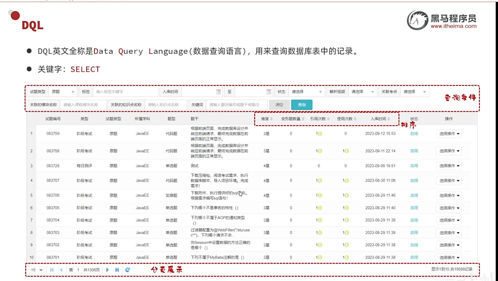Open 选择操作 dropdown for the first row
Screen dimensions: 498x281
pyautogui.click(x=449, y=133)
